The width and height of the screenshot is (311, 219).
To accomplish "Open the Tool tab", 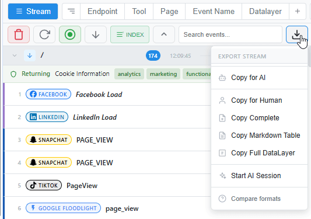I will 139,11.
